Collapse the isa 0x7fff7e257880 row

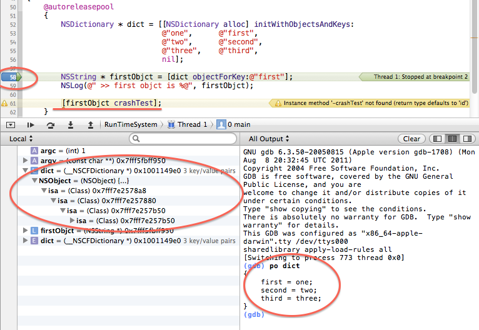coord(53,201)
